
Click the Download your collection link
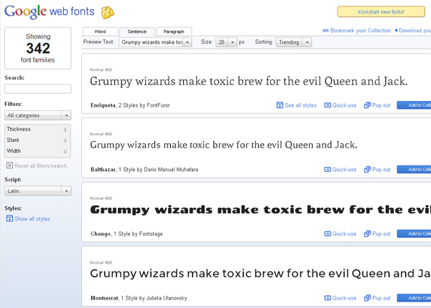pyautogui.click(x=414, y=30)
